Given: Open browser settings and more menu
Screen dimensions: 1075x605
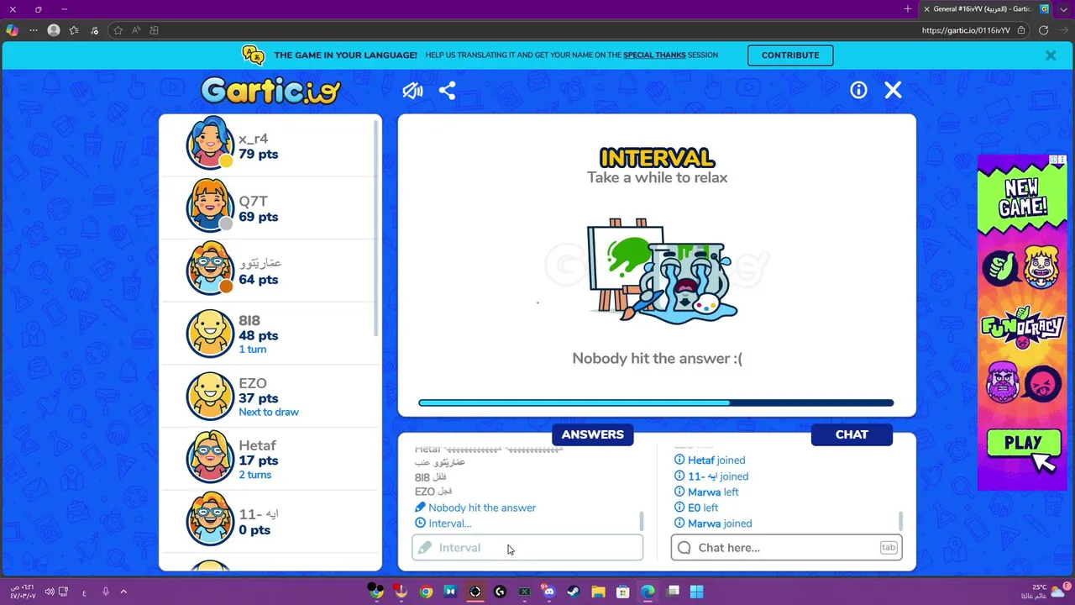Looking at the screenshot, I should click(34, 30).
